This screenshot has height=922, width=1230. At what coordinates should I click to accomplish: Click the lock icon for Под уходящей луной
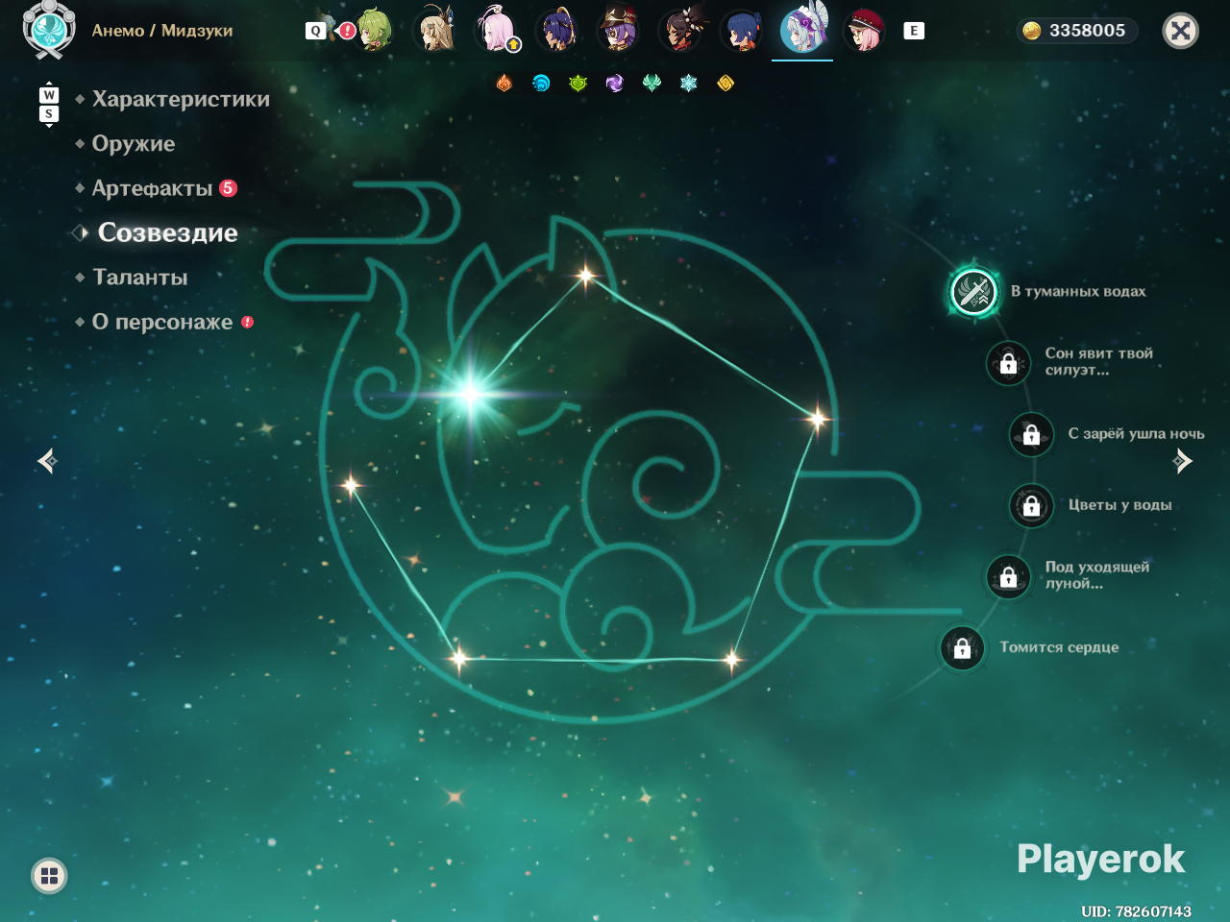[x=1009, y=576]
